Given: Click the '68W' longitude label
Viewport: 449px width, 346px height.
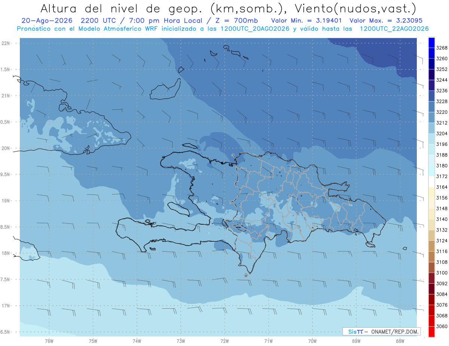Looking at the screenshot, I should point(400,341).
